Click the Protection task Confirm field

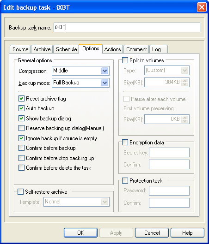[169, 203]
